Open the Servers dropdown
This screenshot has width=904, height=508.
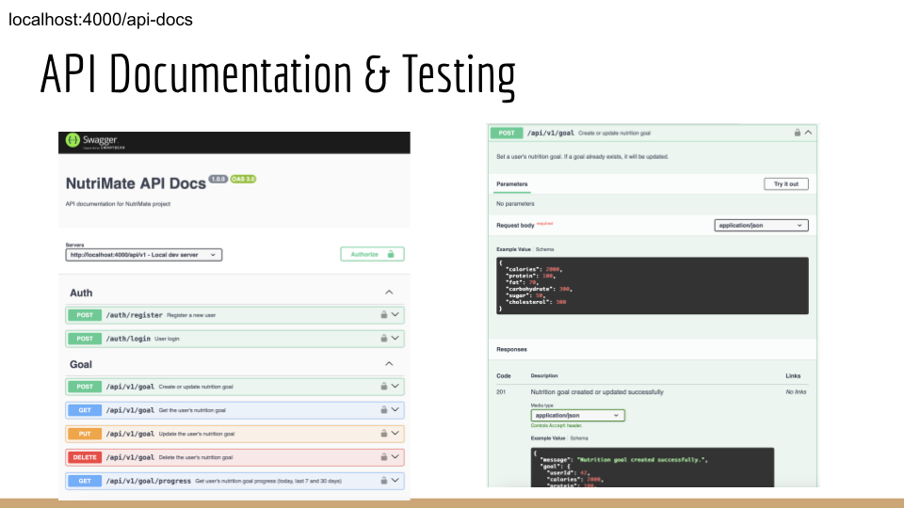click(144, 254)
